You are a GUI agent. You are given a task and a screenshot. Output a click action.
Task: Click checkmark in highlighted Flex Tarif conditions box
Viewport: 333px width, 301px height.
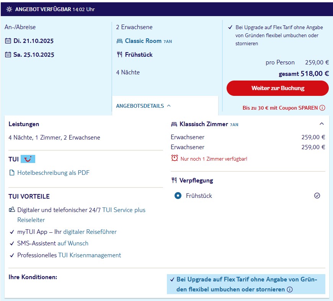point(172,280)
